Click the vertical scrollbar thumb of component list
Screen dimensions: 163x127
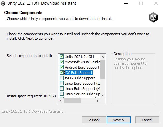coord(103,69)
